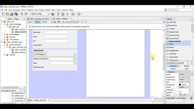Click the search magnifier icon

pyautogui.click(x=166, y=10)
